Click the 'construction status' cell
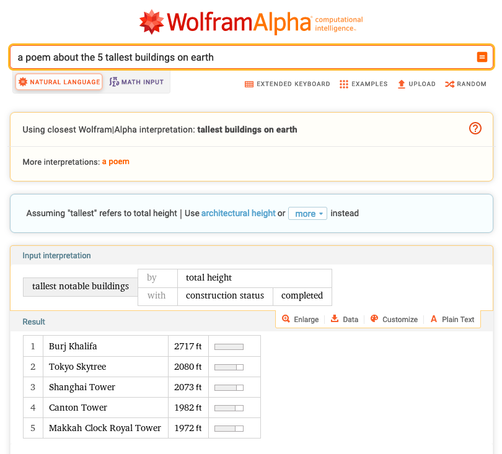 (x=225, y=296)
